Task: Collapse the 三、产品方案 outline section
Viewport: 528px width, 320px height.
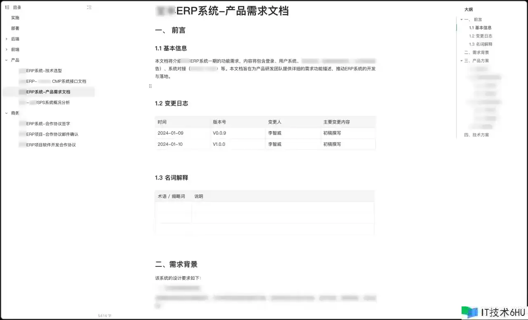Action: tap(461, 61)
